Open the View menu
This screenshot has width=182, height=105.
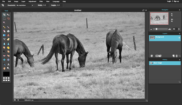pyautogui.click(x=48, y=1)
